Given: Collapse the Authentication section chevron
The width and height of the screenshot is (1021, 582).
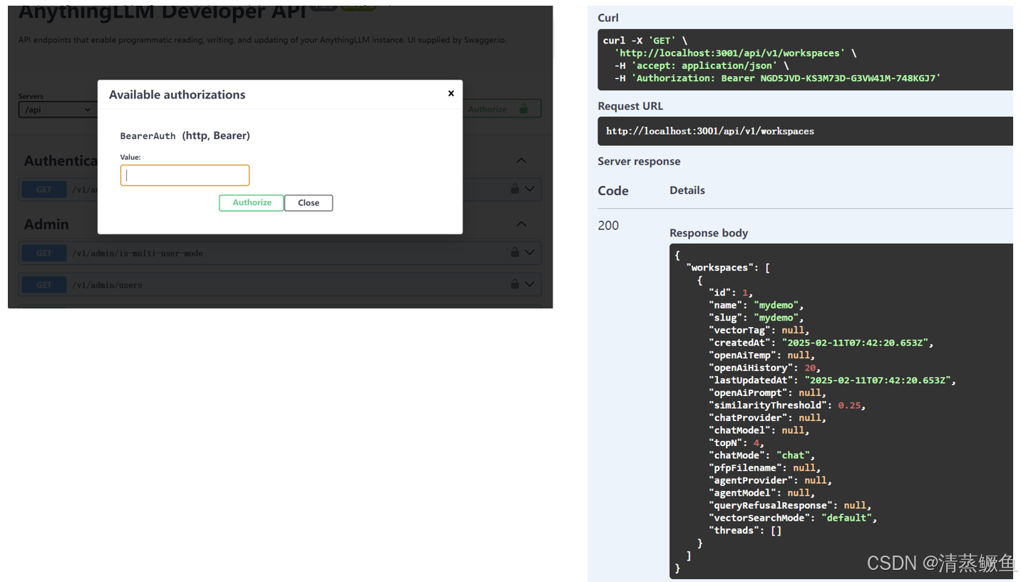Looking at the screenshot, I should coord(521,160).
